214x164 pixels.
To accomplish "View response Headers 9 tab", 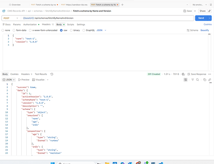I will [27, 74].
